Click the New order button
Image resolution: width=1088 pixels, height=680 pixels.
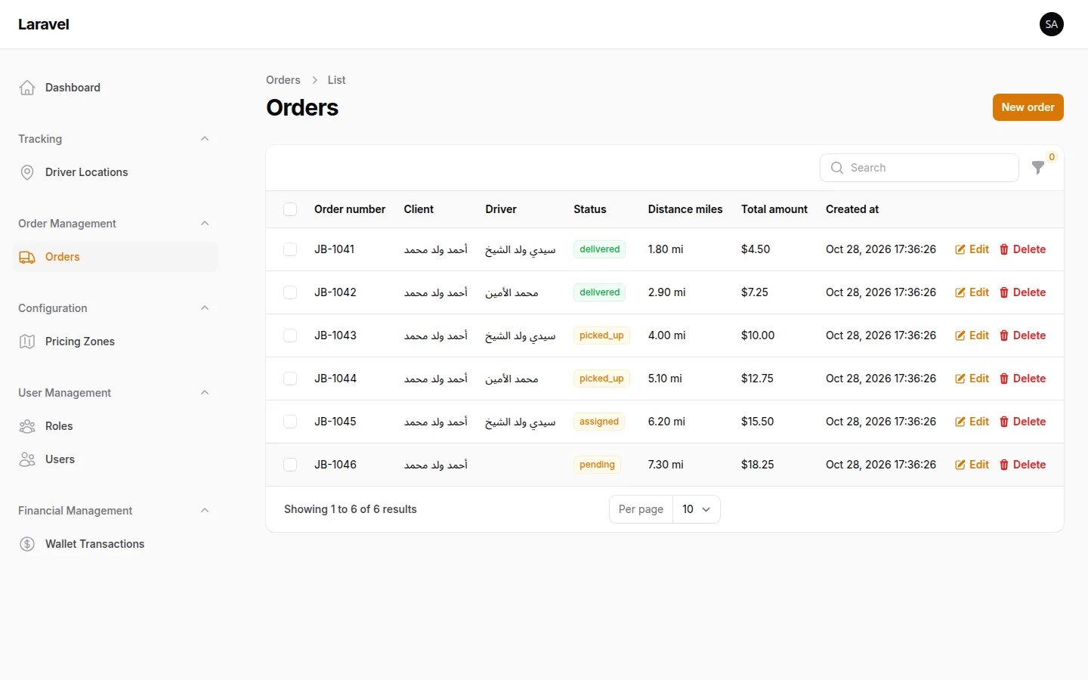click(1028, 107)
